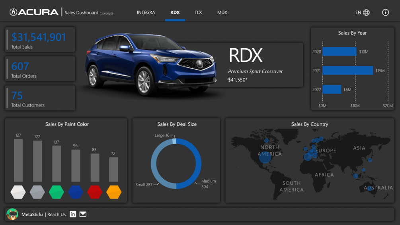This screenshot has height=225, width=400.
Task: Click the Acura logo
Action: (34, 12)
